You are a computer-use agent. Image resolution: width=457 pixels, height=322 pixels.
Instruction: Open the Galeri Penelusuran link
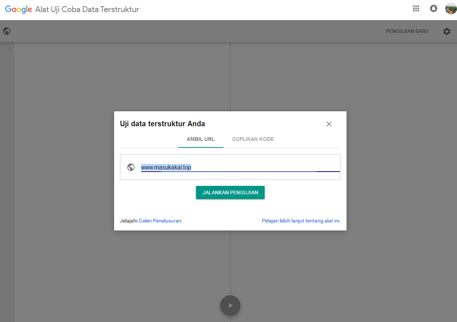[160, 221]
